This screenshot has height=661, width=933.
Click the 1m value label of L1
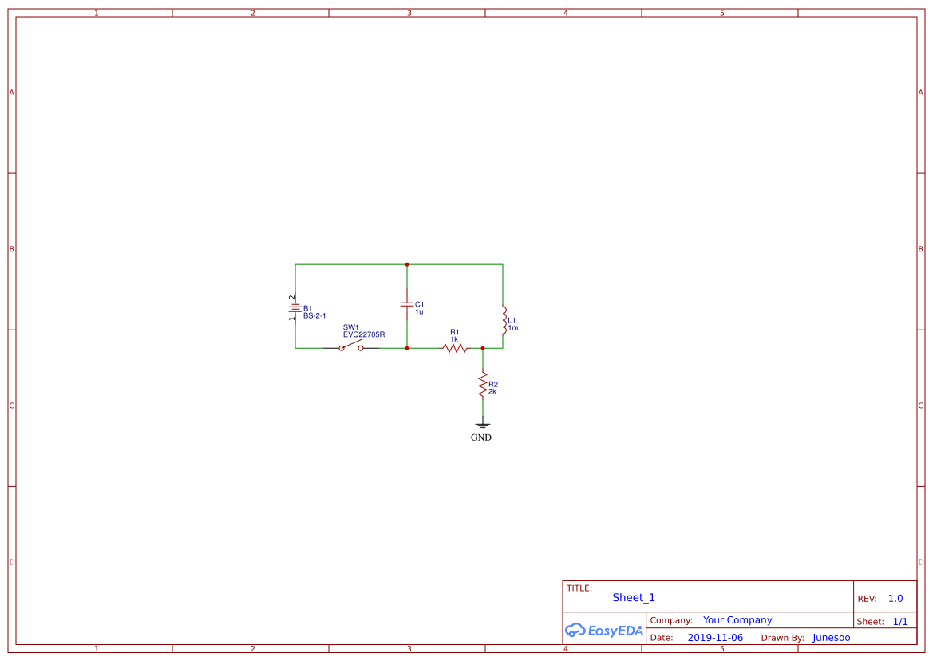(513, 328)
